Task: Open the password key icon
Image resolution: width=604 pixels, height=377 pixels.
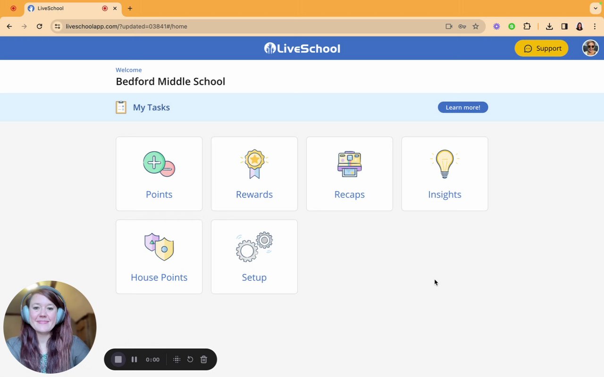Action: (x=462, y=26)
